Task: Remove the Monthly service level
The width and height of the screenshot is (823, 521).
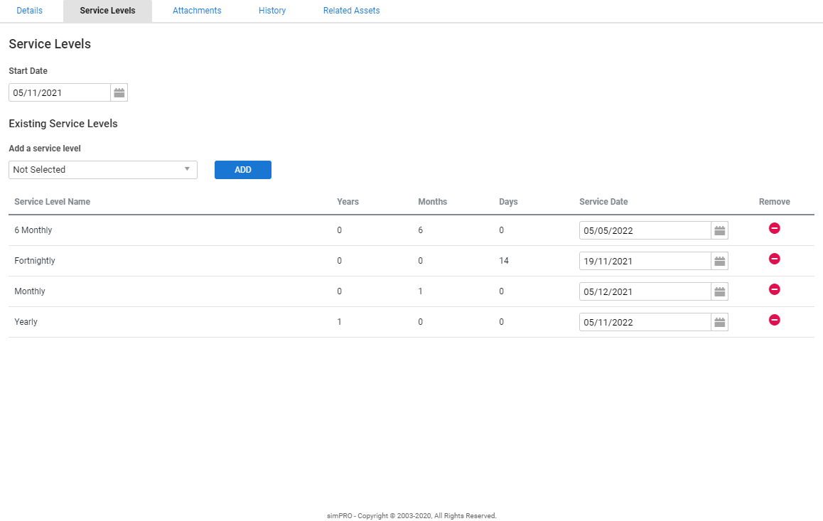Action: tap(774, 289)
